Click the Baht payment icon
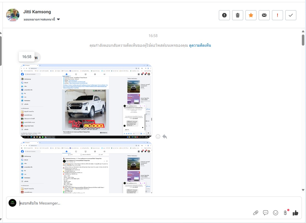 [x=285, y=213]
